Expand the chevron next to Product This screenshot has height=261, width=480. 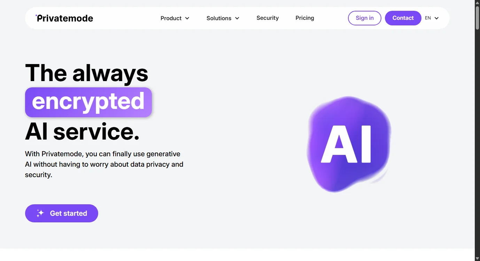[187, 18]
